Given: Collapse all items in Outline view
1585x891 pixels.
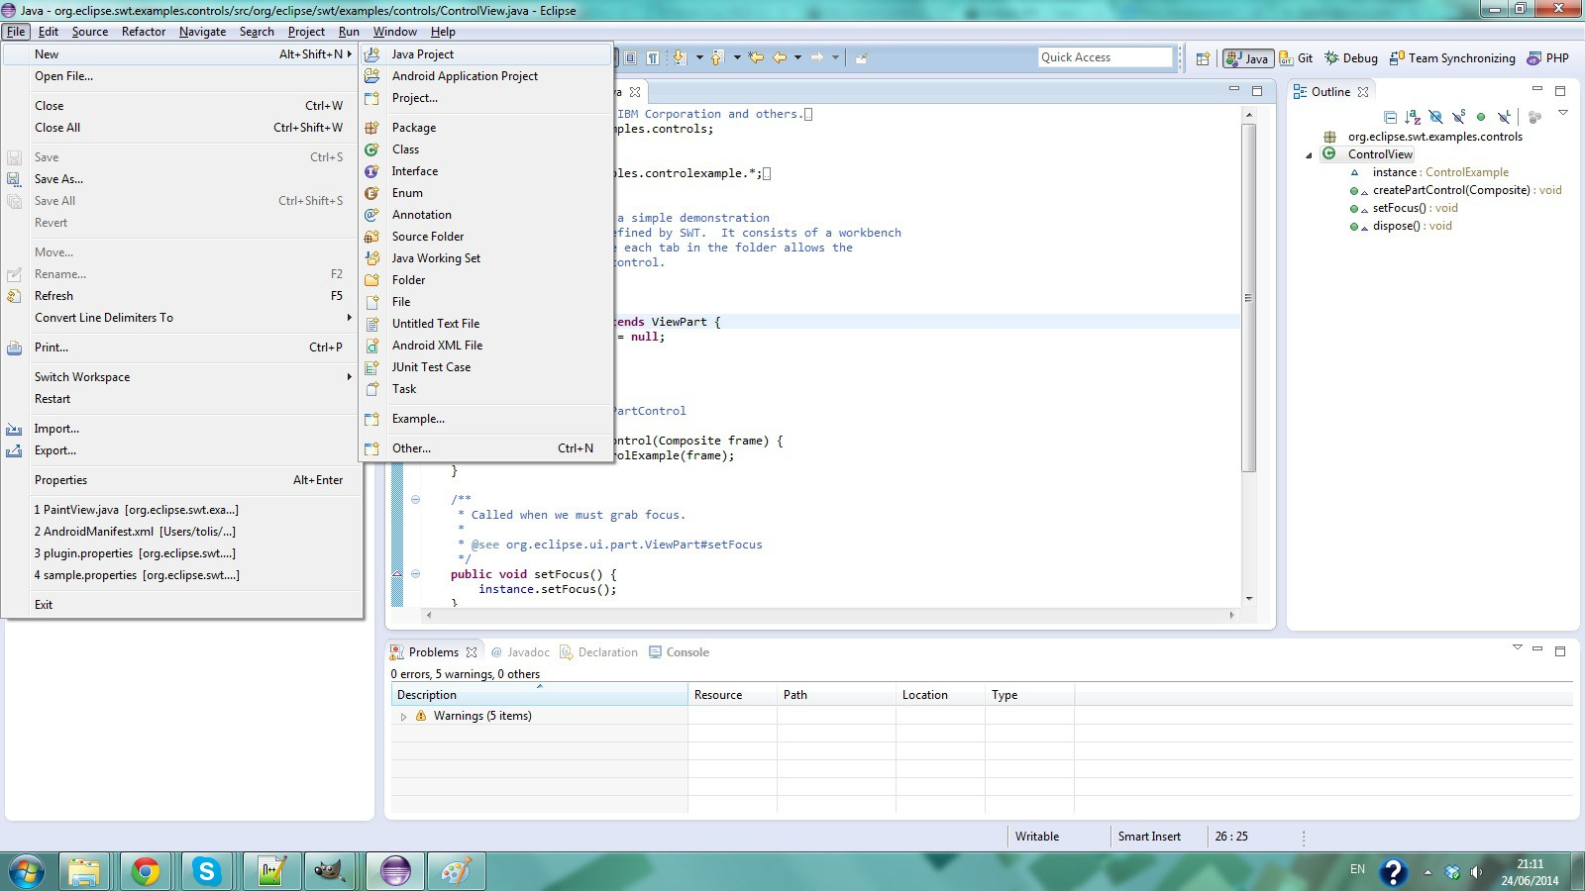Looking at the screenshot, I should click(x=1390, y=117).
